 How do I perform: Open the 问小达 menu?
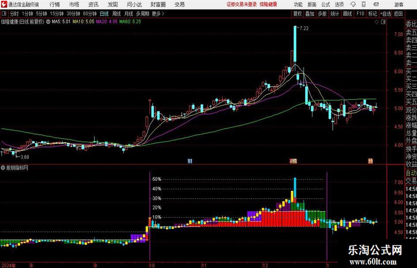(134, 4)
